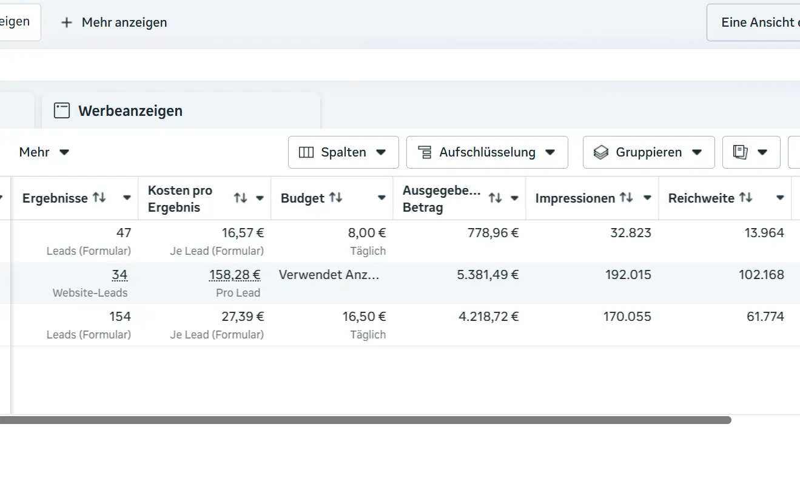This screenshot has height=498, width=800.
Task: Open the Ergebnisse column options caret
Action: pos(127,198)
